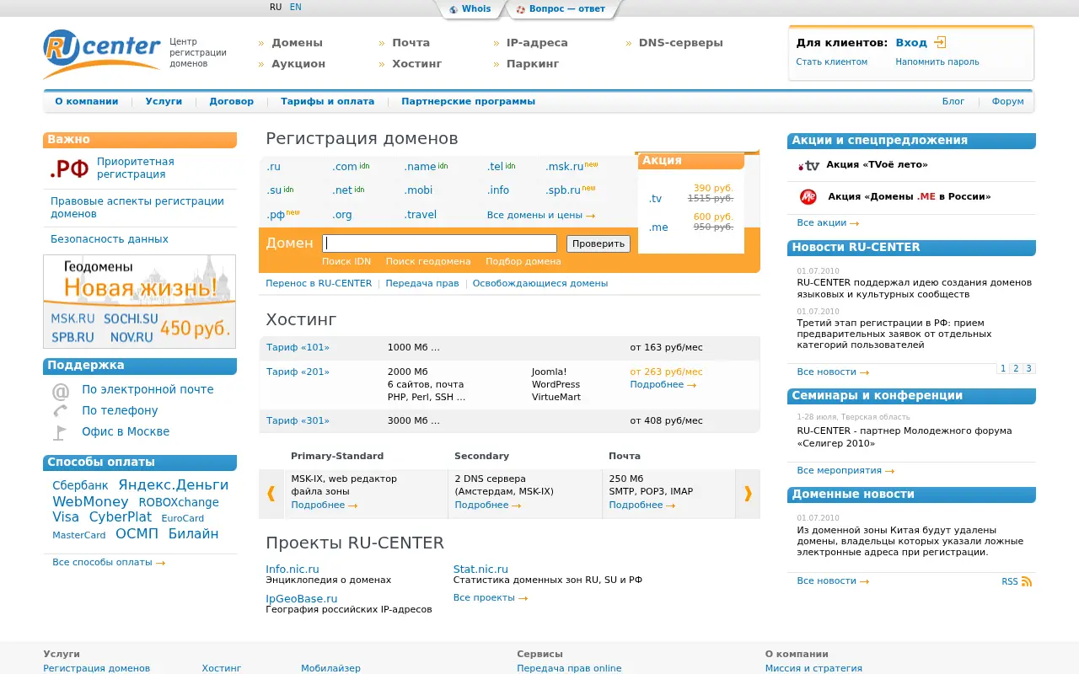Open the Геодомены Новая жизнь banner

point(139,302)
